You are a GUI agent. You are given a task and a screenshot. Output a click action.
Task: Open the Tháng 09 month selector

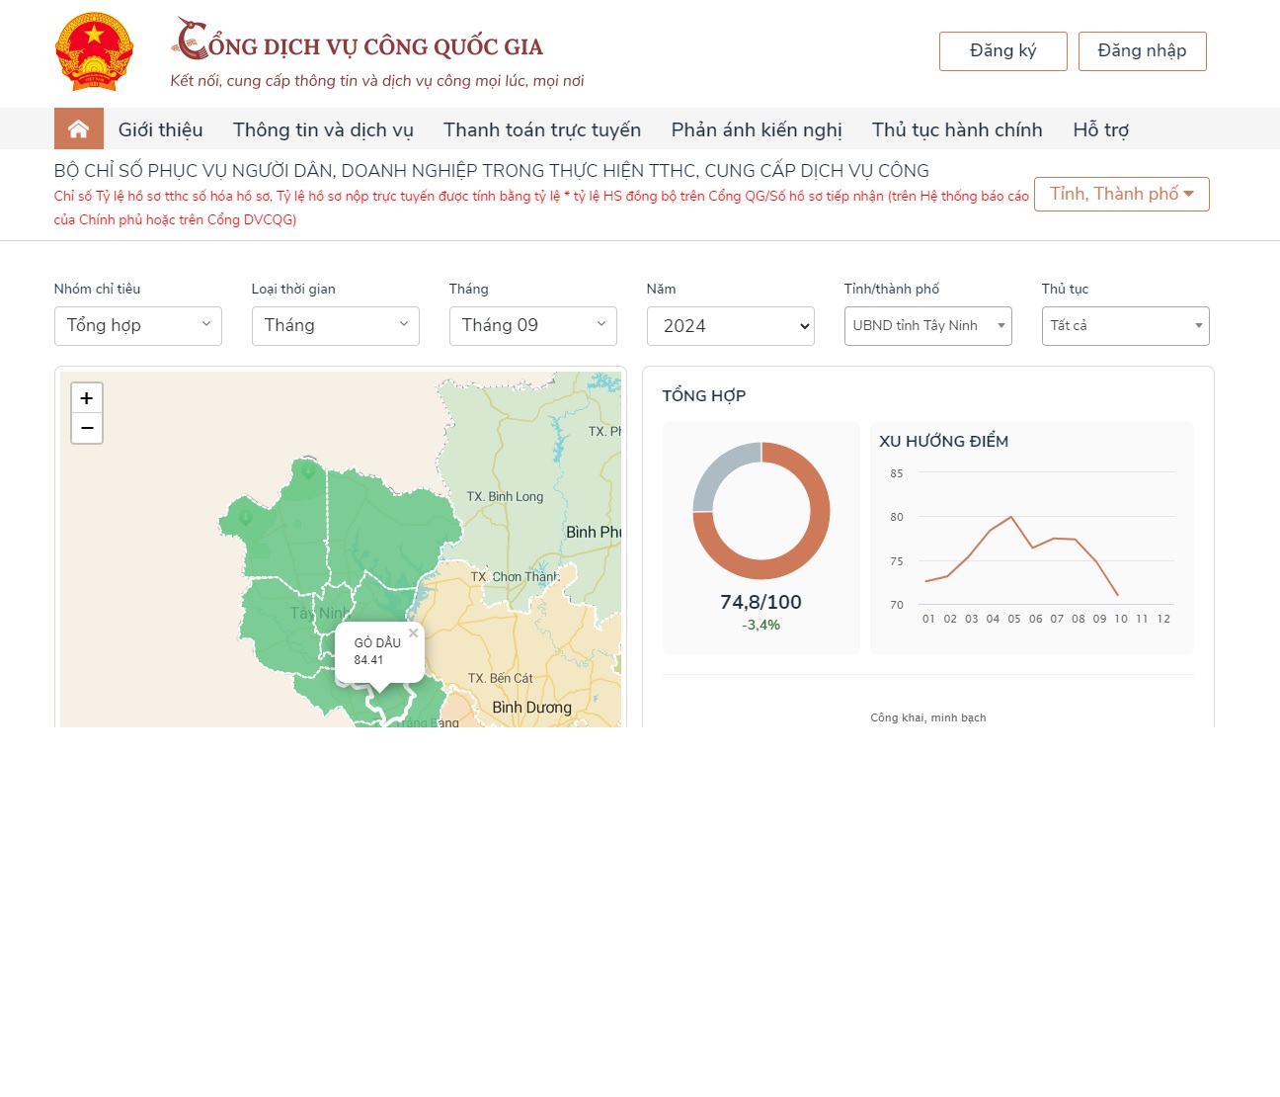[533, 326]
